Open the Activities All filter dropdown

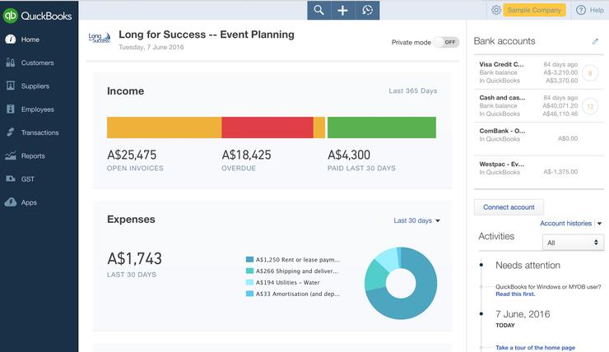pyautogui.click(x=573, y=243)
